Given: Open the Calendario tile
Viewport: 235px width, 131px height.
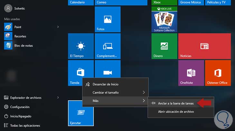Looking at the screenshot, I should coord(81,3).
